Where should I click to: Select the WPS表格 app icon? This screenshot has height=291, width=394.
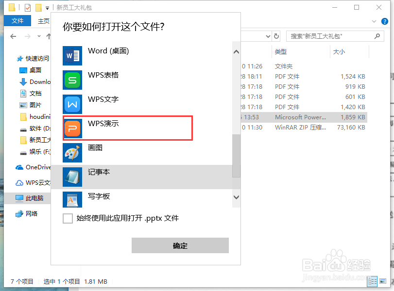(x=72, y=80)
